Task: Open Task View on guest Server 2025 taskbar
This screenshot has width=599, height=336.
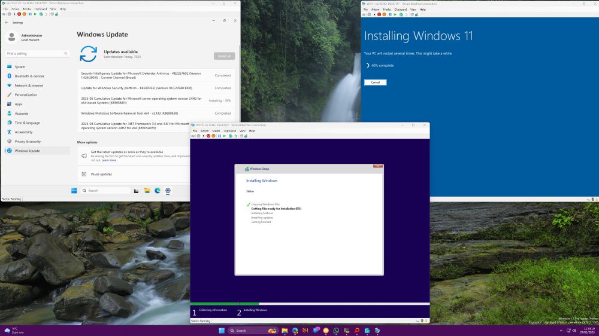Action: [x=137, y=191]
